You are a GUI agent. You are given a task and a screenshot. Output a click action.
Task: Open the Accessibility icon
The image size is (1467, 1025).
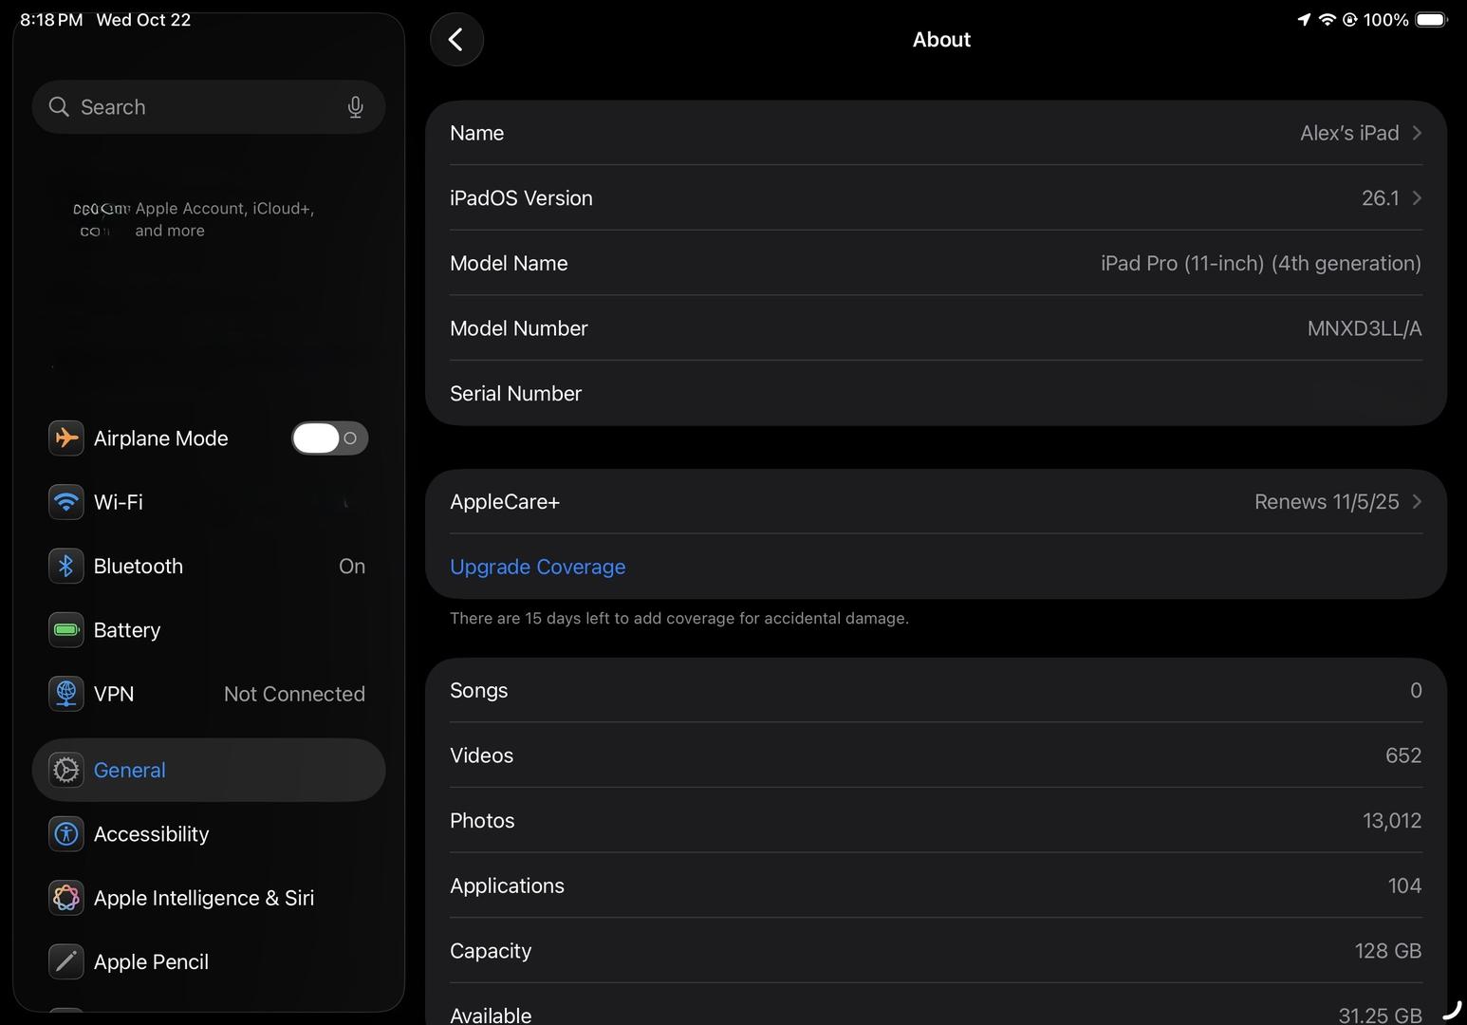point(66,834)
